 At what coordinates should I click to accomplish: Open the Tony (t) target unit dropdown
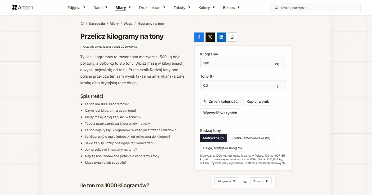click(x=261, y=181)
